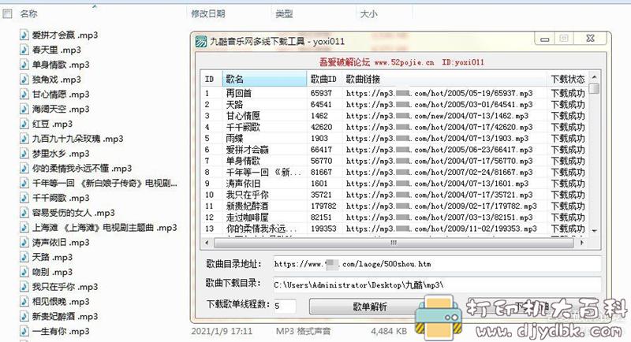Select song row 6 爱拼才会赢 in downloader table

coord(395,150)
